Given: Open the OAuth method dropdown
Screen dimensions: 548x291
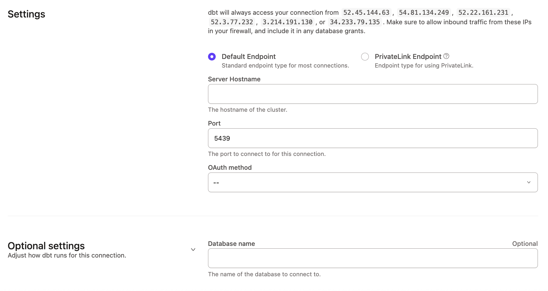Looking at the screenshot, I should point(372,182).
